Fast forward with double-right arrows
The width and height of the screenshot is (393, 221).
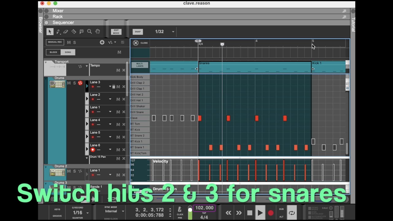point(239,213)
